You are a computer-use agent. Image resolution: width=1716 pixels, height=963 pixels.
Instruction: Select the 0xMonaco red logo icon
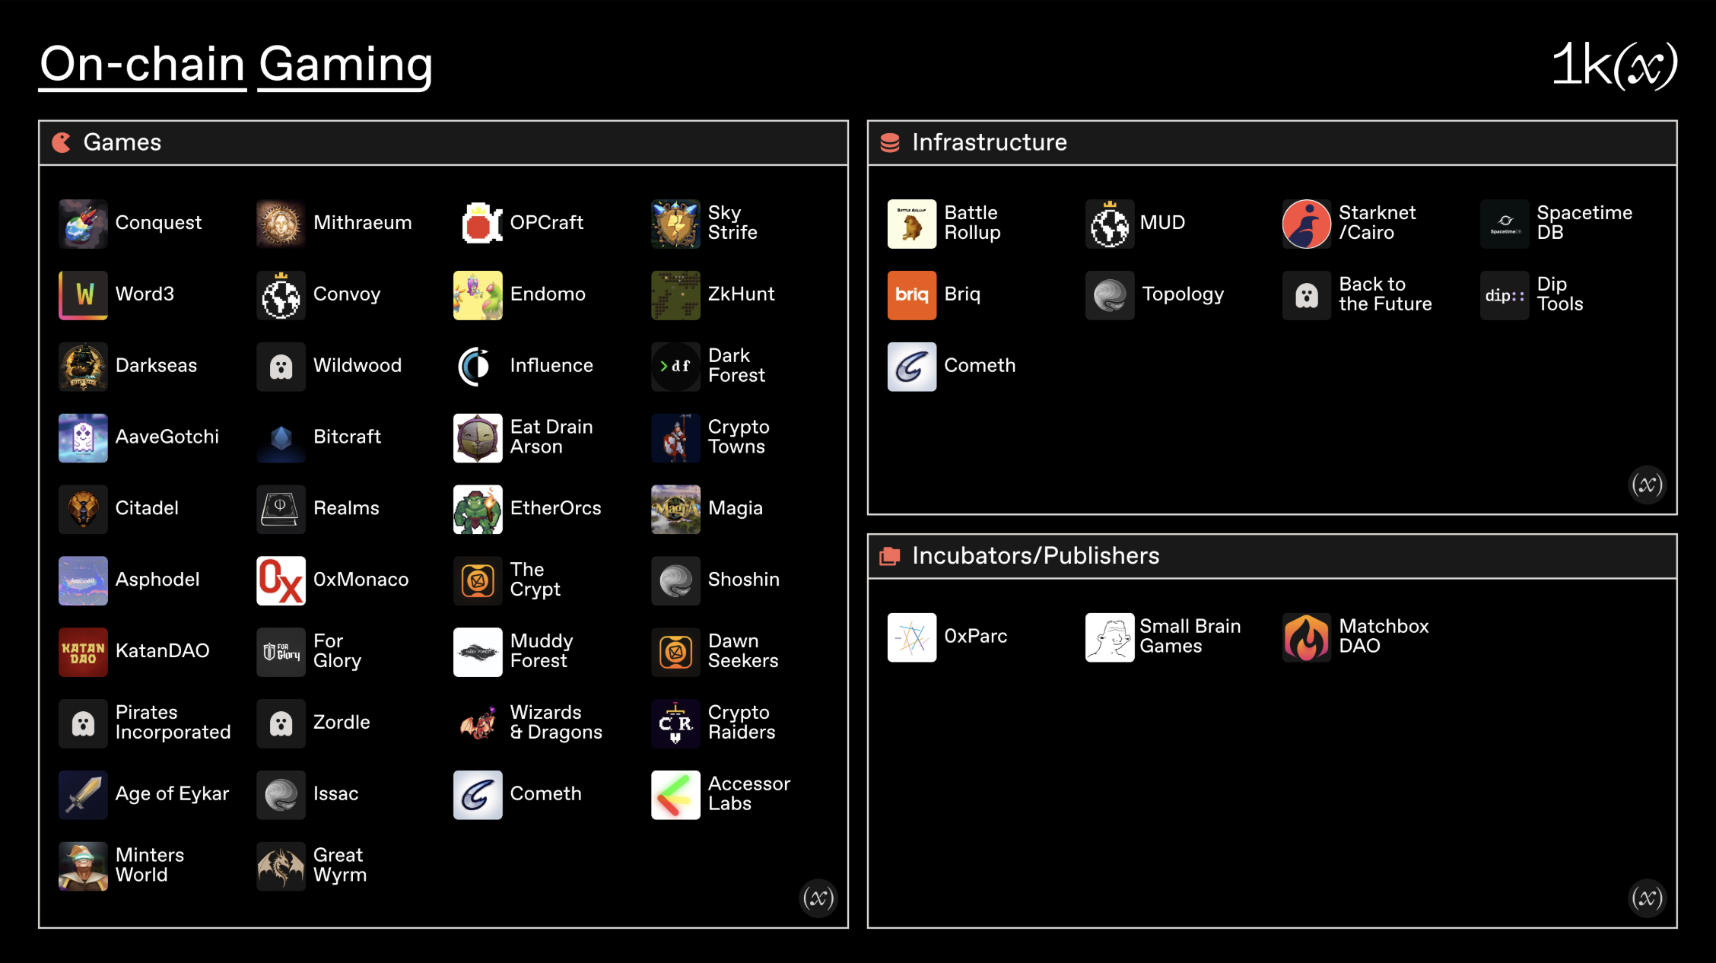281,580
